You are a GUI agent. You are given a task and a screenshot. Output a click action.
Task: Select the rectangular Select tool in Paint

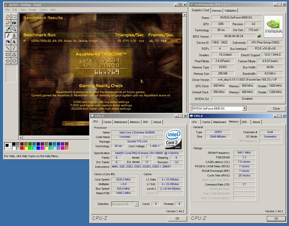pos(14,16)
